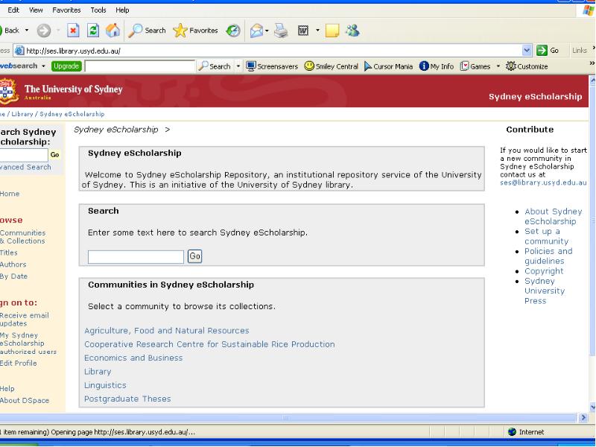Follow the Sydney University Press link
596x447 pixels.
[x=545, y=291]
